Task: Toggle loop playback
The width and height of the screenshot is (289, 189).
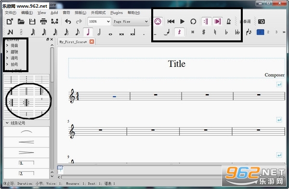Action: (x=193, y=22)
